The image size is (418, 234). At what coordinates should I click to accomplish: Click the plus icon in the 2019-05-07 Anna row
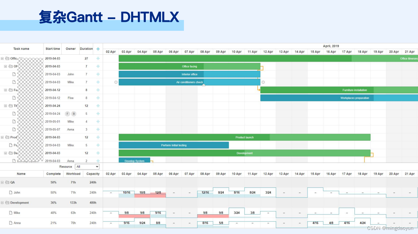[x=98, y=129]
